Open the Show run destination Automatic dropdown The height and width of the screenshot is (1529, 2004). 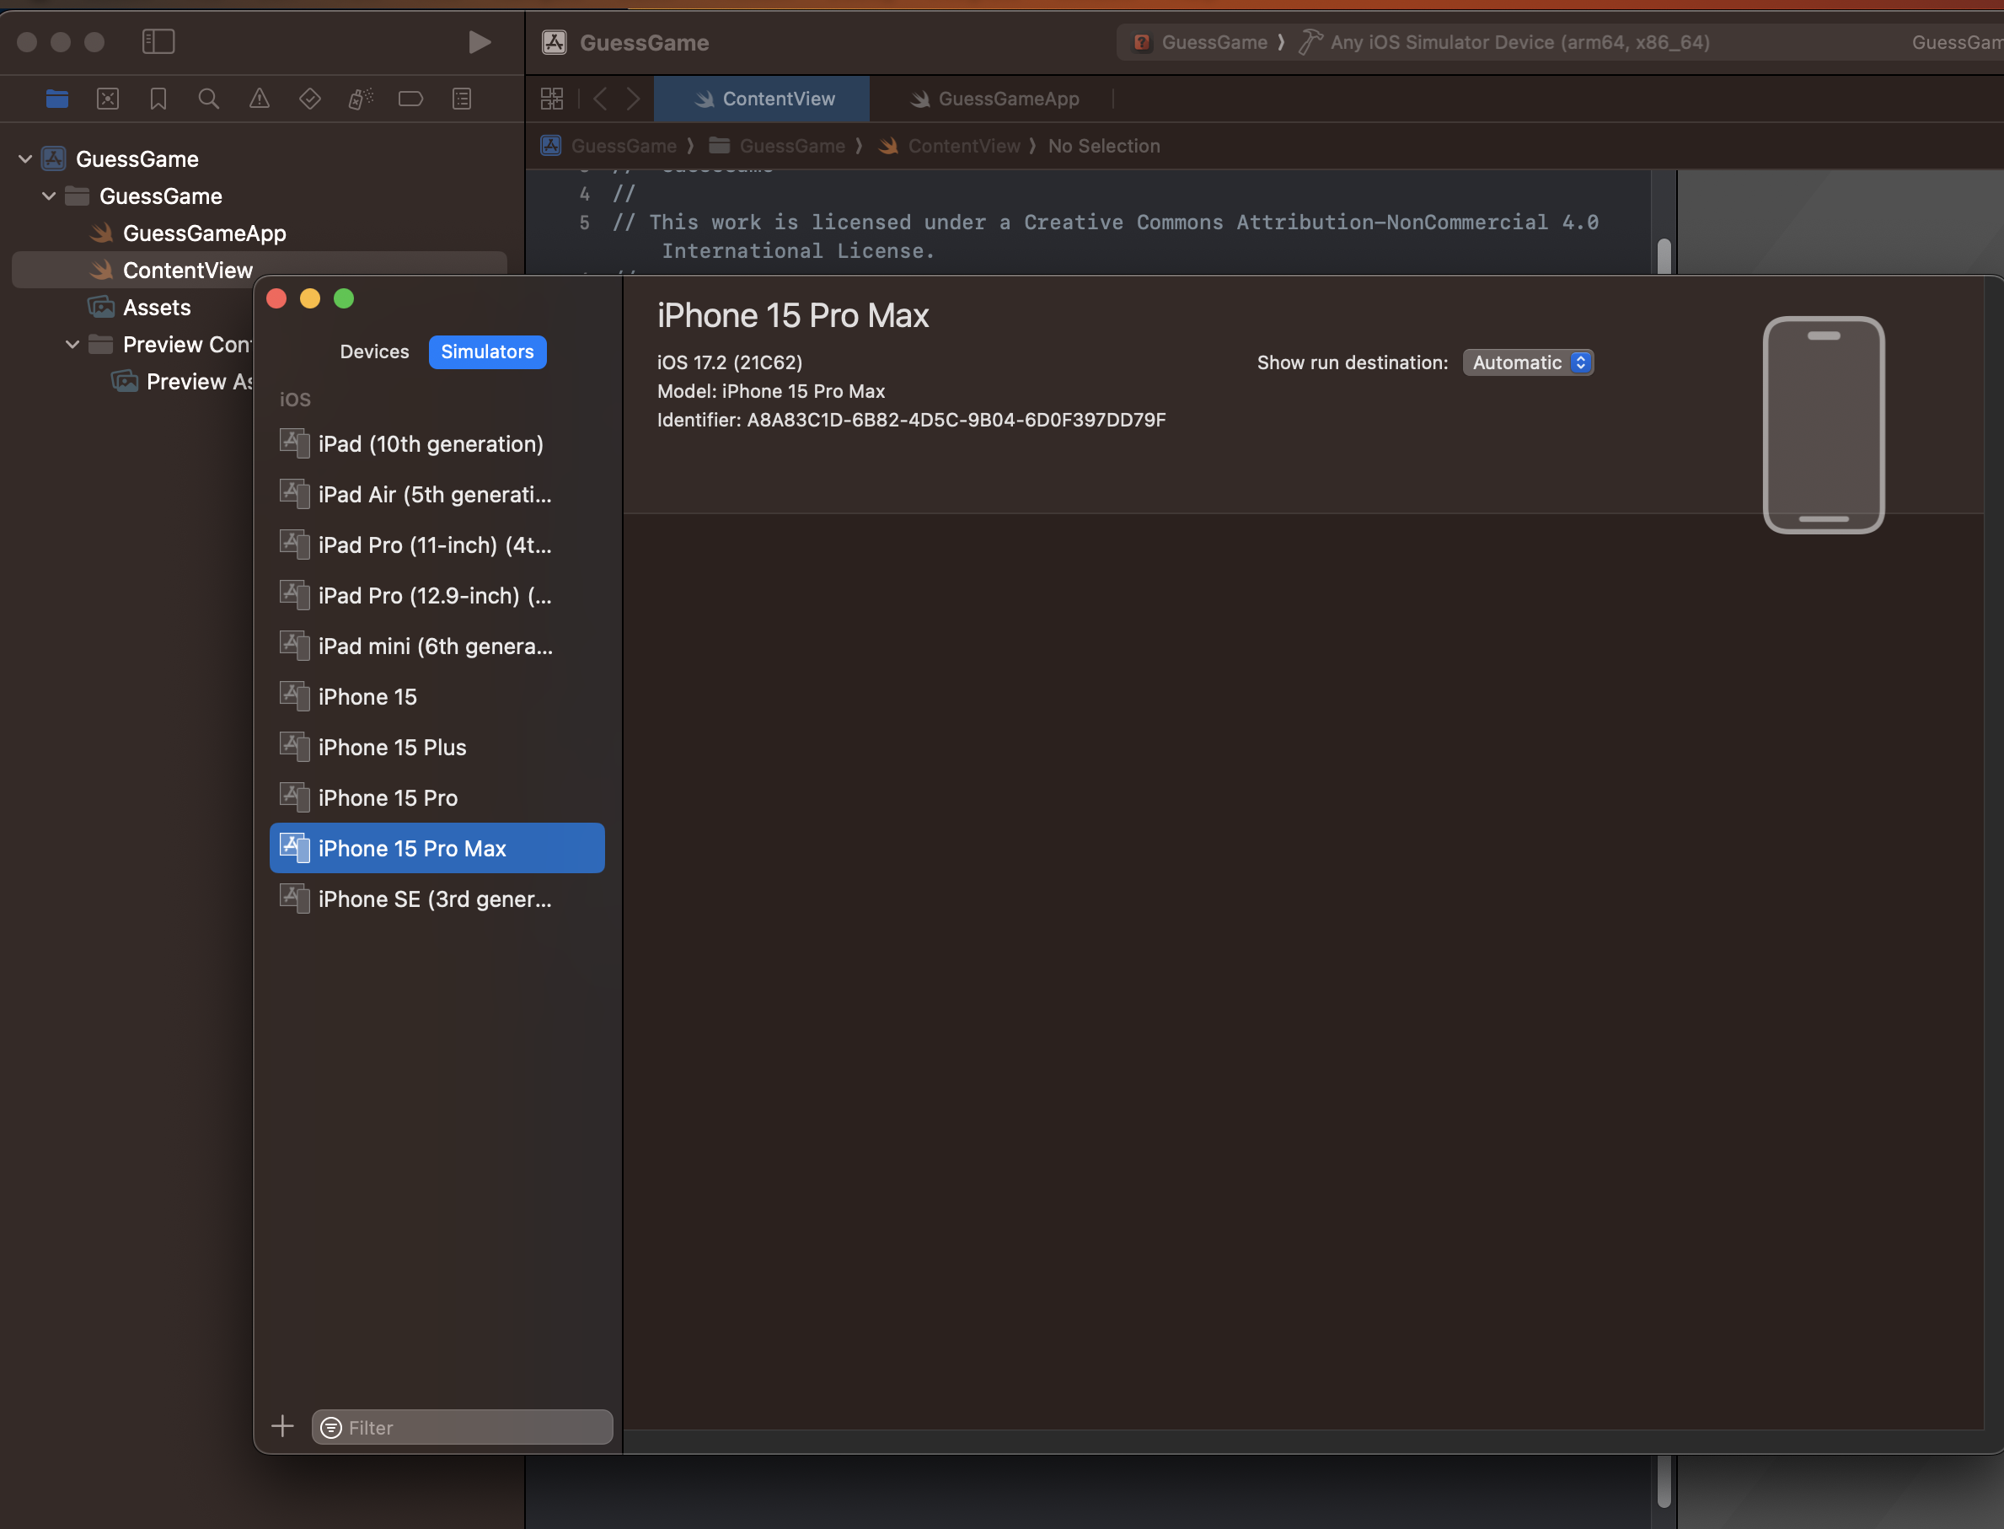(x=1528, y=363)
